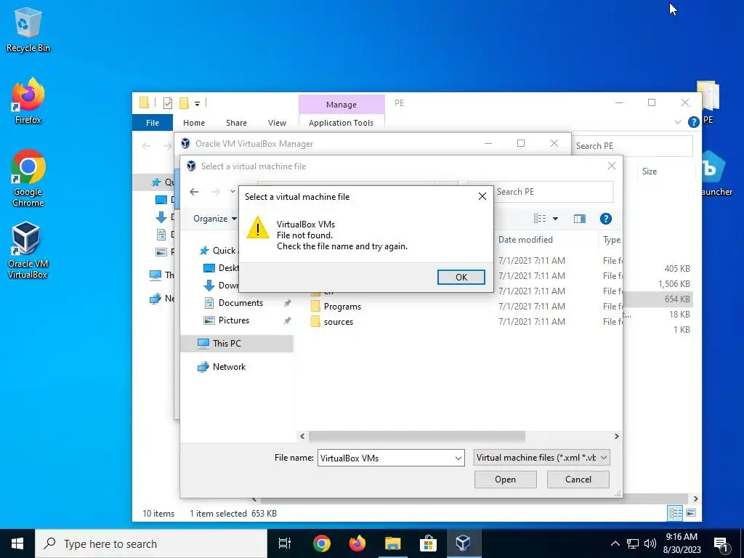Click VirtualBox icon on the taskbar
The height and width of the screenshot is (558, 744).
[x=463, y=543]
